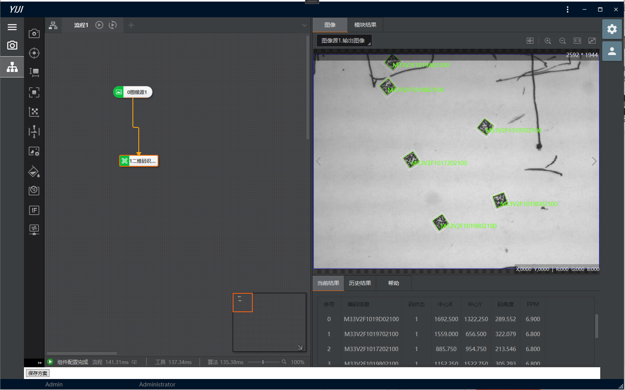
Task: Open the user account button
Action: point(612,51)
